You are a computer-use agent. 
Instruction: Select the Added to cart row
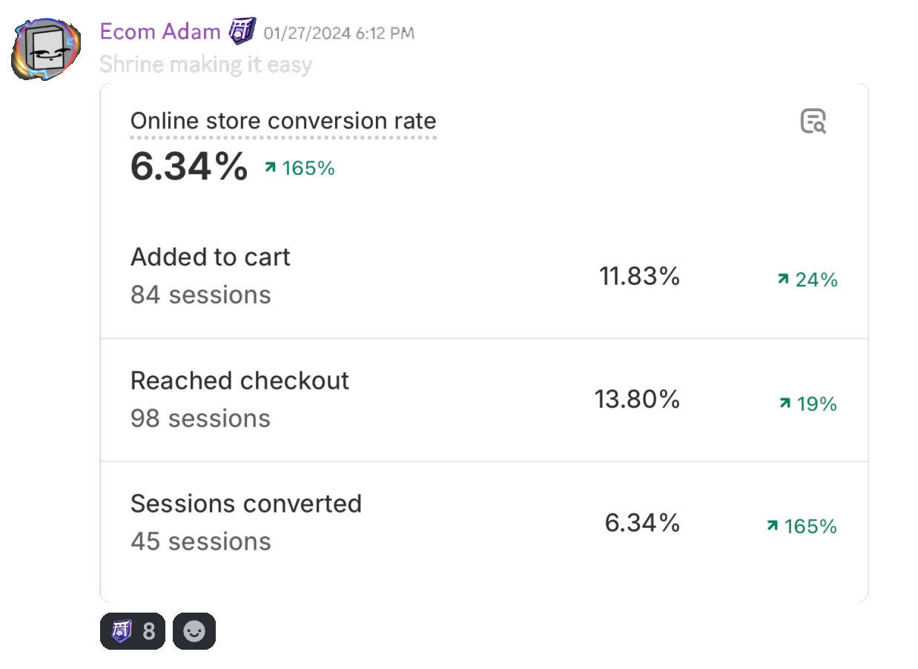[483, 277]
